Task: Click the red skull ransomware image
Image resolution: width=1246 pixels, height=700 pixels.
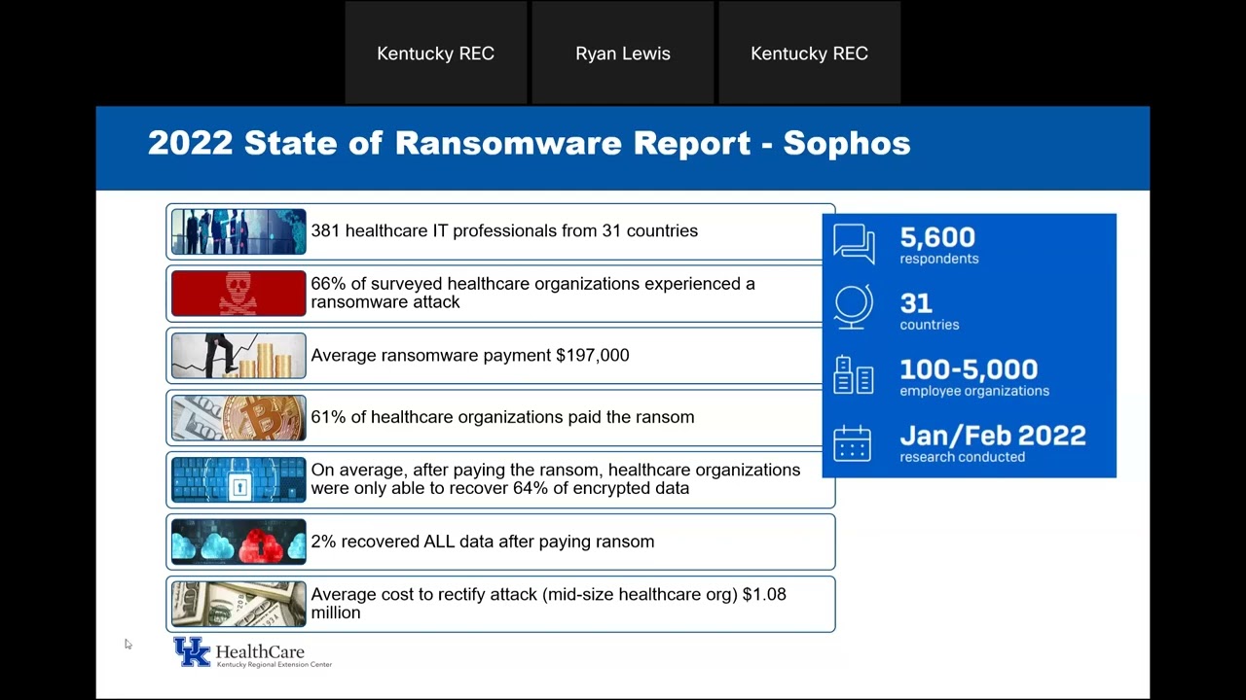Action: click(x=238, y=294)
